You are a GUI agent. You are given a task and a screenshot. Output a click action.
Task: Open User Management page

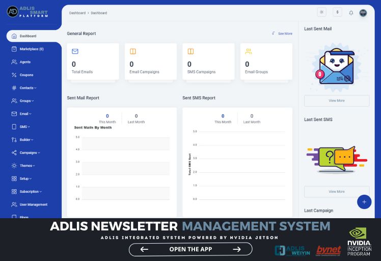coord(33,204)
